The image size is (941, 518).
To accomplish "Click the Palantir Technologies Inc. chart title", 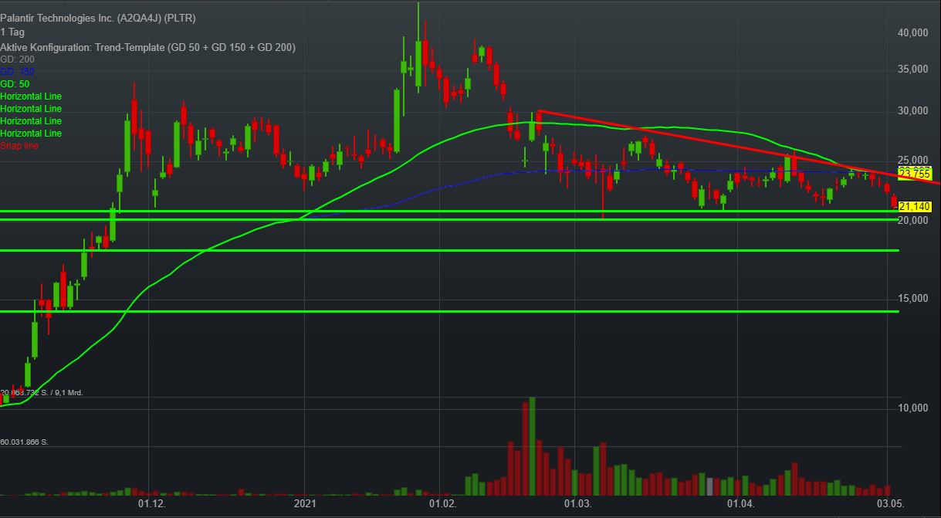I will (97, 19).
